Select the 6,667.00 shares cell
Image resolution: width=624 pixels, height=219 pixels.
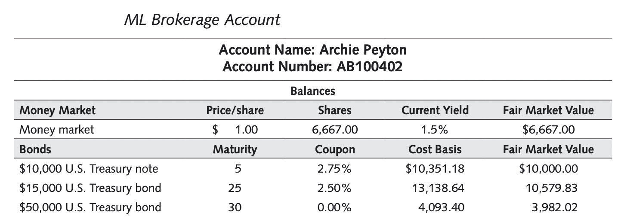click(335, 130)
